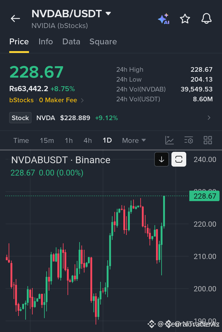Tap the down-arrow button on the chart
This screenshot has height=332, width=222.
point(162,159)
